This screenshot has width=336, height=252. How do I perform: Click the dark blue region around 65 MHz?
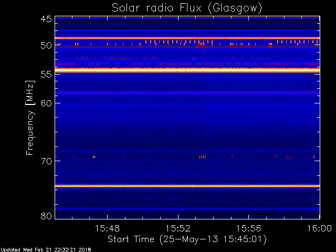tap(187, 132)
